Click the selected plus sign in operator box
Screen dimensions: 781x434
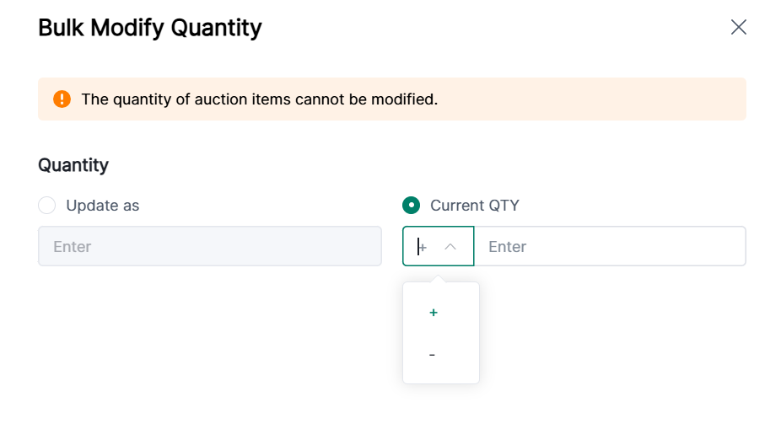point(423,247)
